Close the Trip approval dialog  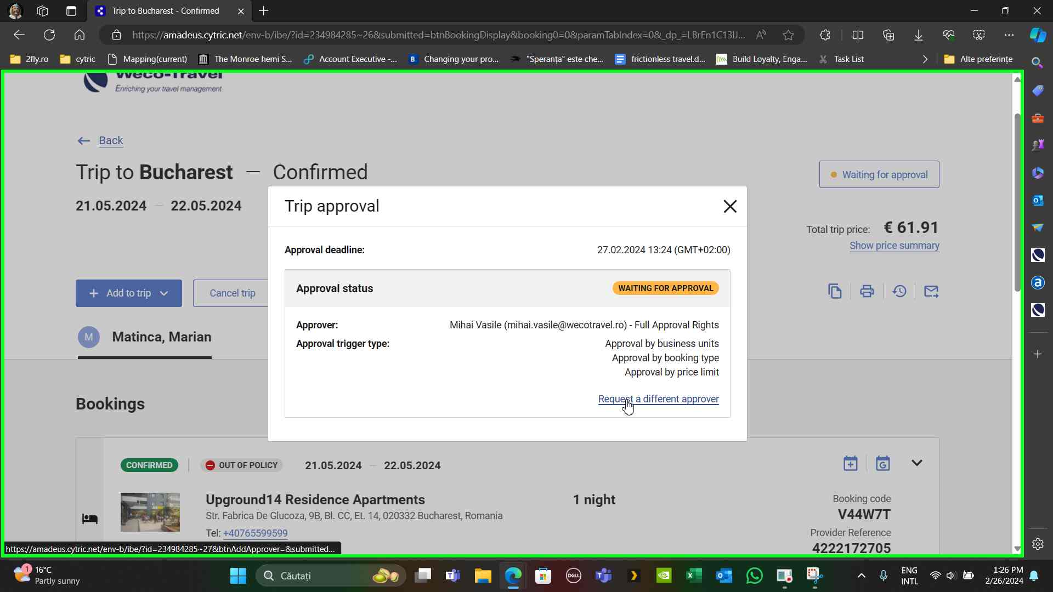point(729,207)
